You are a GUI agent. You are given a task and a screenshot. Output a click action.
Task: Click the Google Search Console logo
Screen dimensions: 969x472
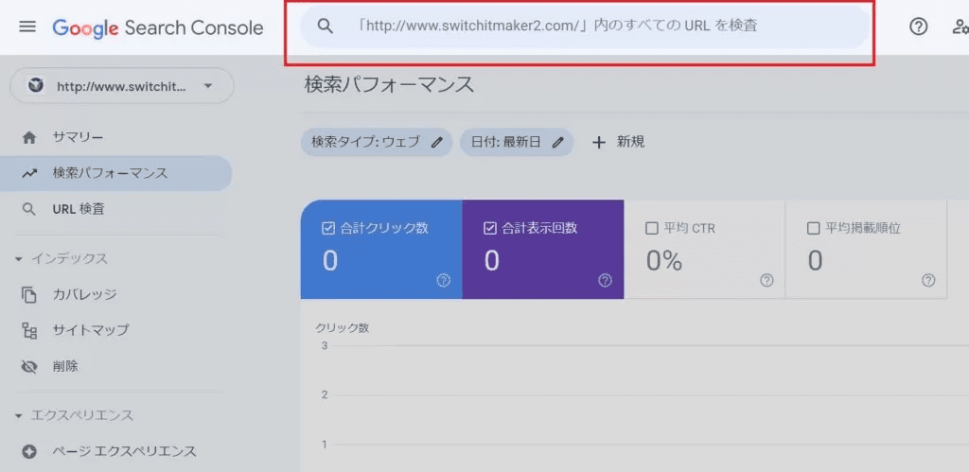158,27
